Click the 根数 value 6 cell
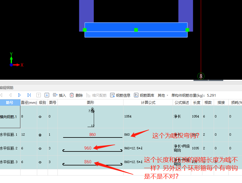 (x=208, y=117)
